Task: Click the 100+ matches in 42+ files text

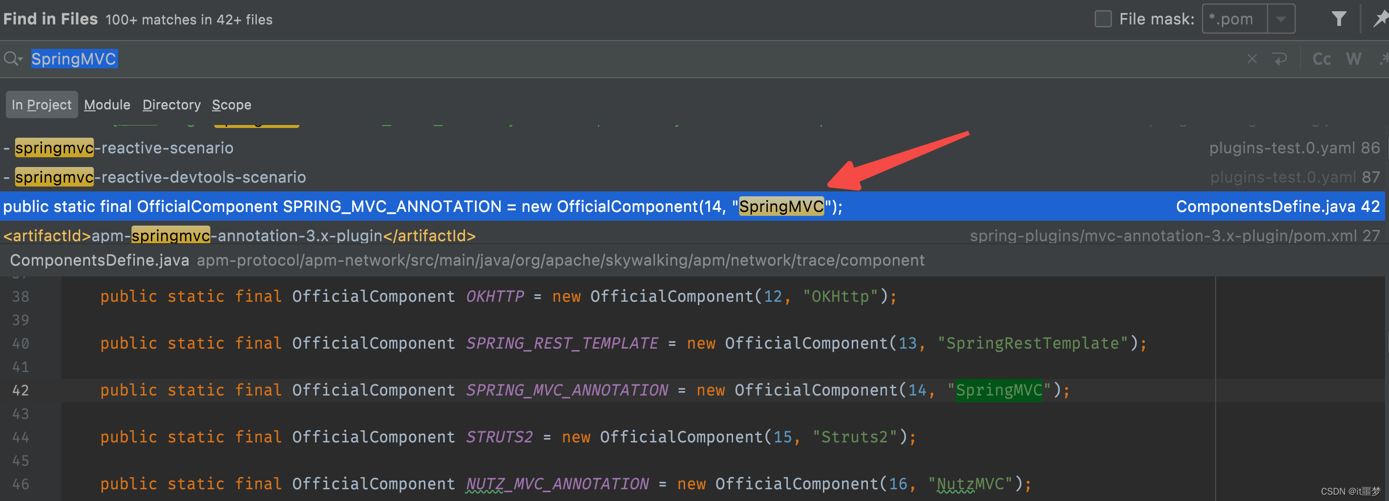Action: [189, 20]
